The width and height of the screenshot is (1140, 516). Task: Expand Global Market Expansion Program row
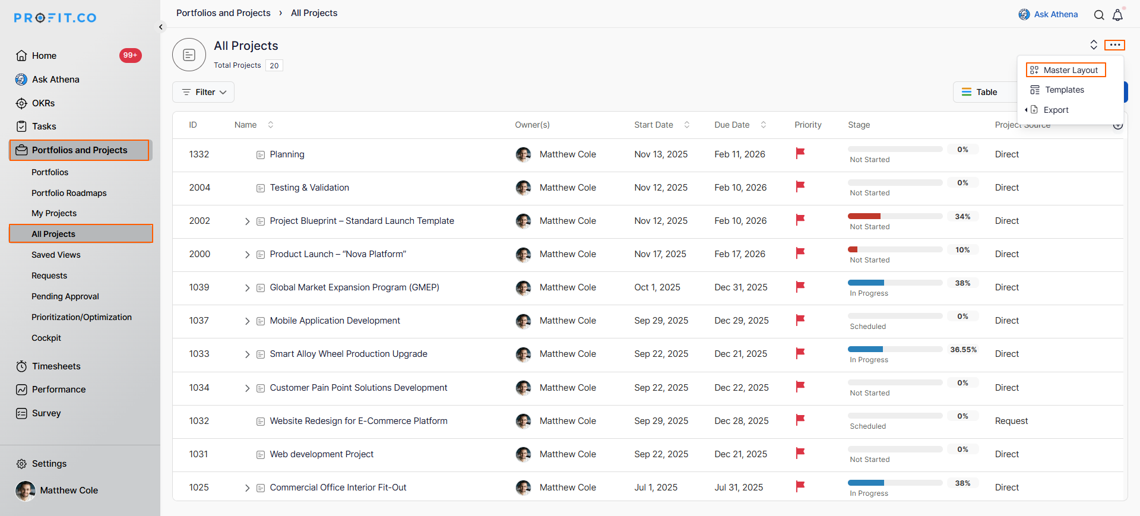(x=247, y=288)
